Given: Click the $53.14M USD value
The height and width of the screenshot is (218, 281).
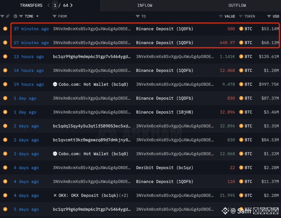Looking at the screenshot, I should coord(270,29).
